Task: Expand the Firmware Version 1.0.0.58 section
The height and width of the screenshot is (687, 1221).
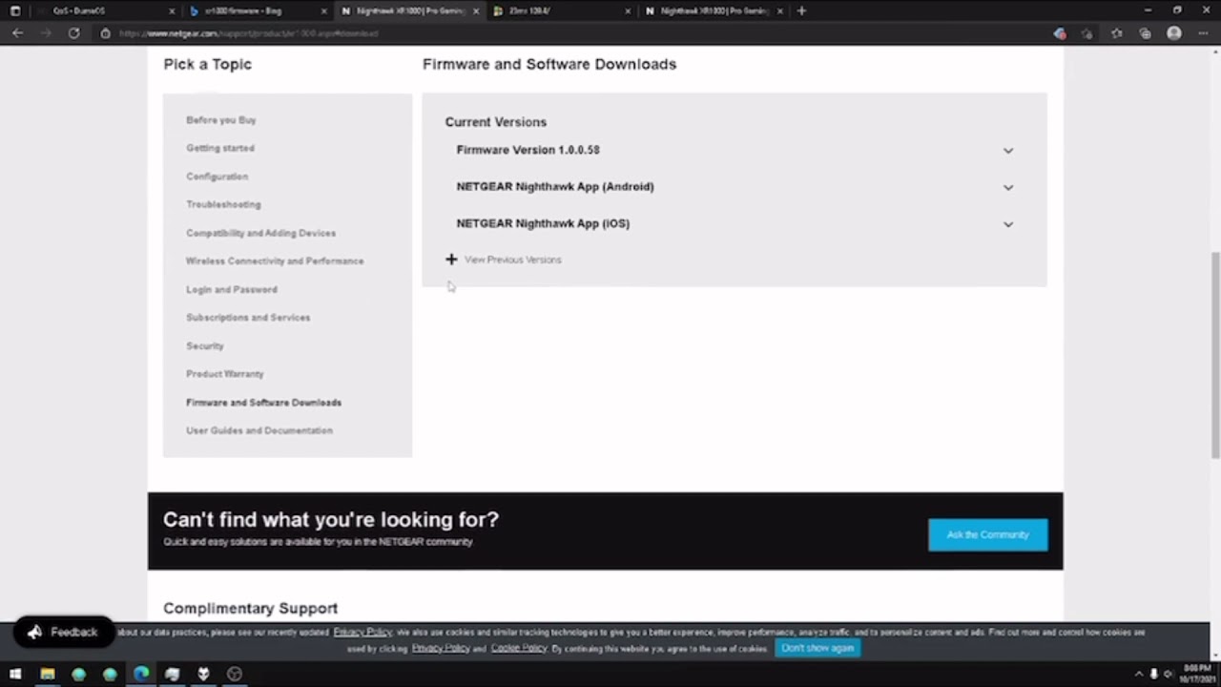Action: (735, 150)
